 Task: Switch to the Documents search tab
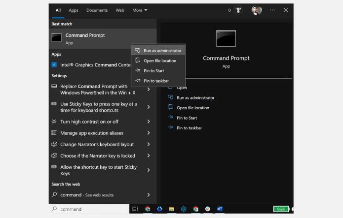[x=97, y=10]
